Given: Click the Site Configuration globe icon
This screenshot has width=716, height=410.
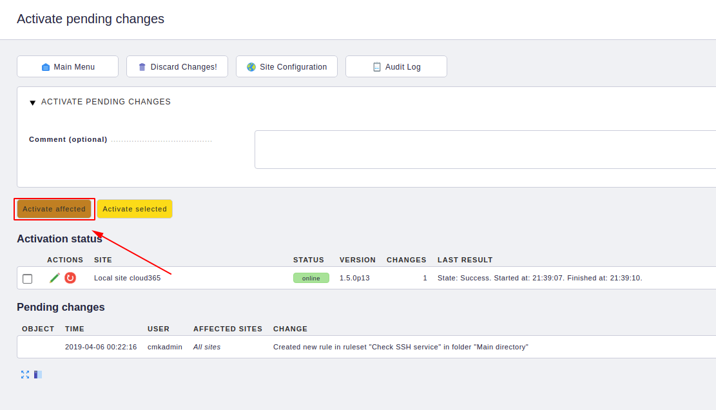Looking at the screenshot, I should pyautogui.click(x=251, y=67).
